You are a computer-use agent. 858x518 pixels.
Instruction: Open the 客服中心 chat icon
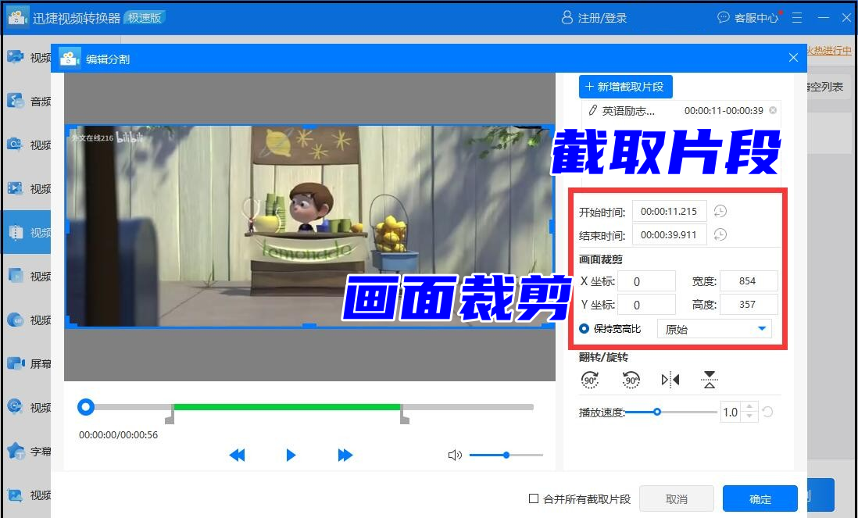724,17
